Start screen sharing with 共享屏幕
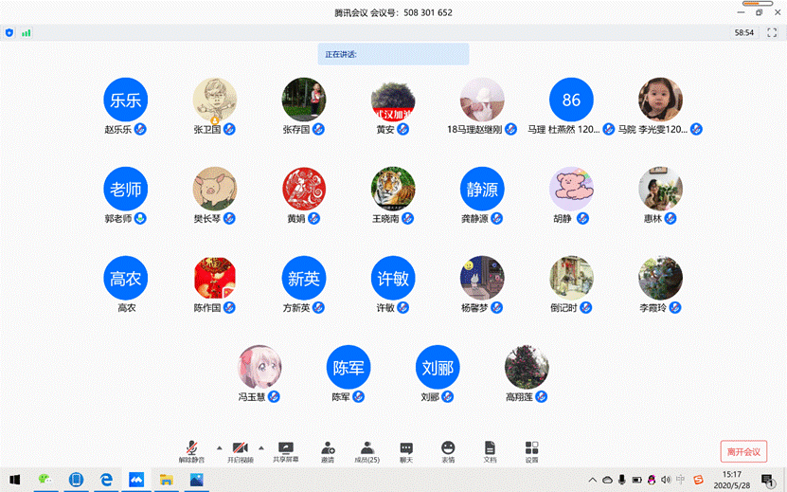787x492 pixels. click(x=285, y=449)
